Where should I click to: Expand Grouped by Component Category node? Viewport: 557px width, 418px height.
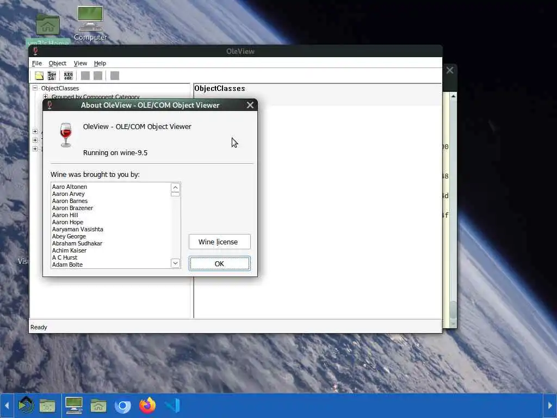coord(45,97)
